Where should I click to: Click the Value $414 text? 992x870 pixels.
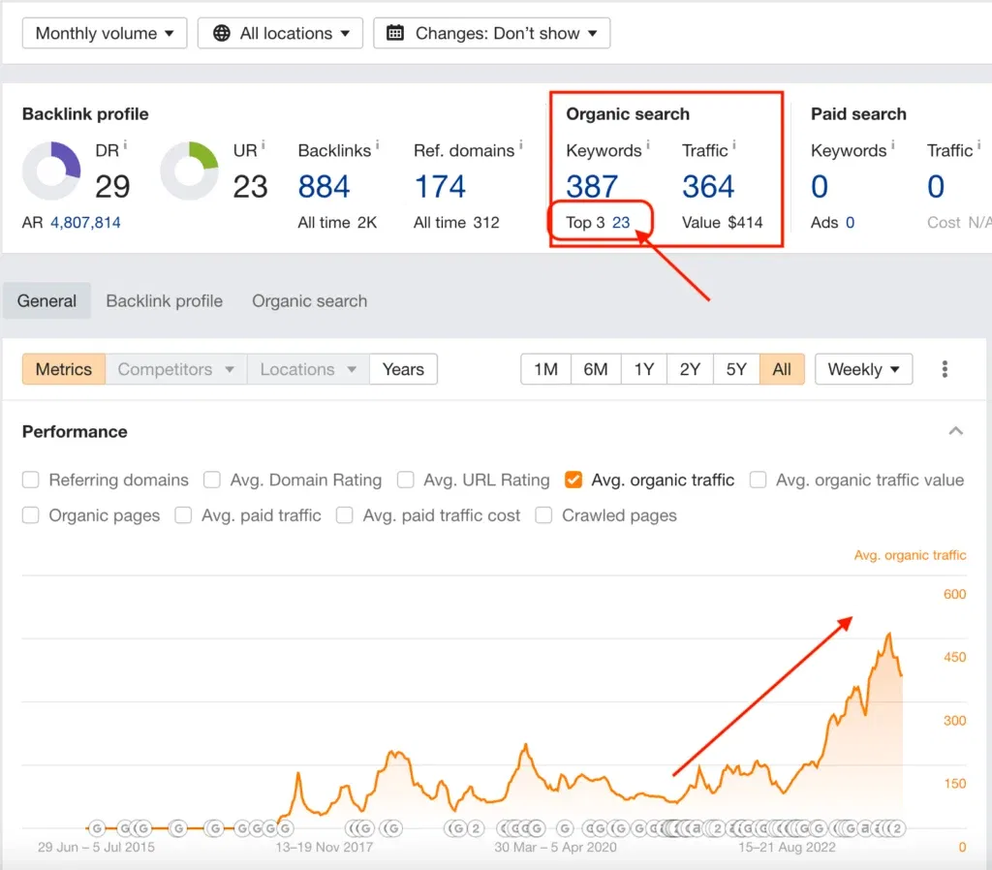pos(722,223)
